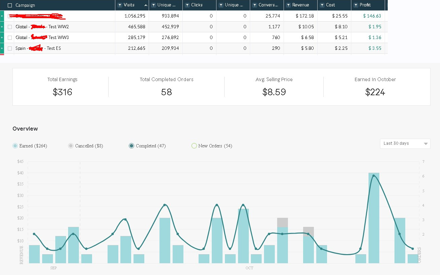Tick the checkbox for Global Test WW3
The width and height of the screenshot is (440, 275).
[x=10, y=37]
